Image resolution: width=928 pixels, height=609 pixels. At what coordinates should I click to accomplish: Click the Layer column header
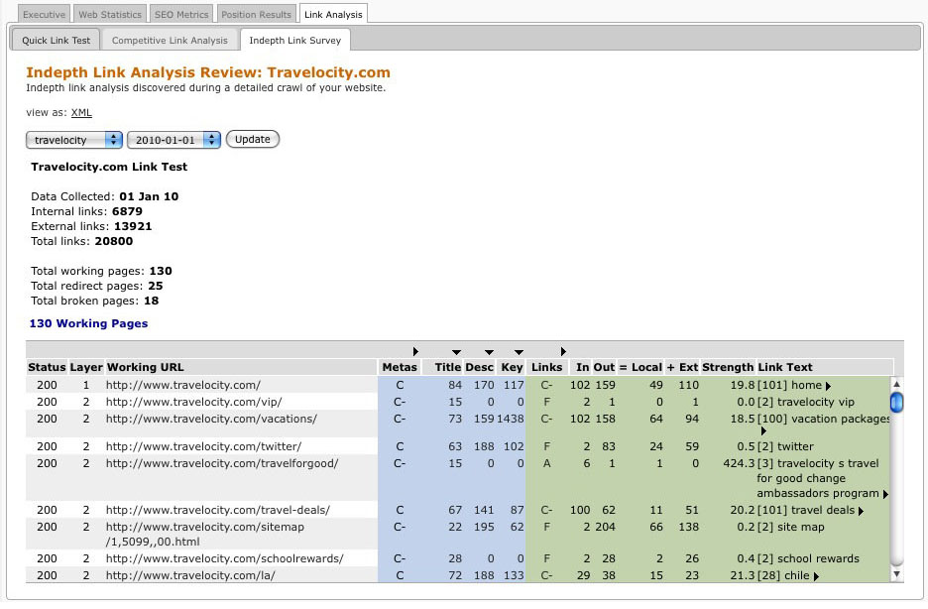(x=86, y=367)
